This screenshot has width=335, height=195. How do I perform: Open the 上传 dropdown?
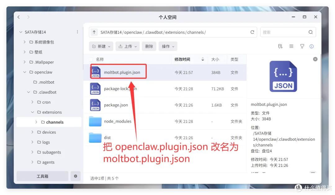(127, 46)
